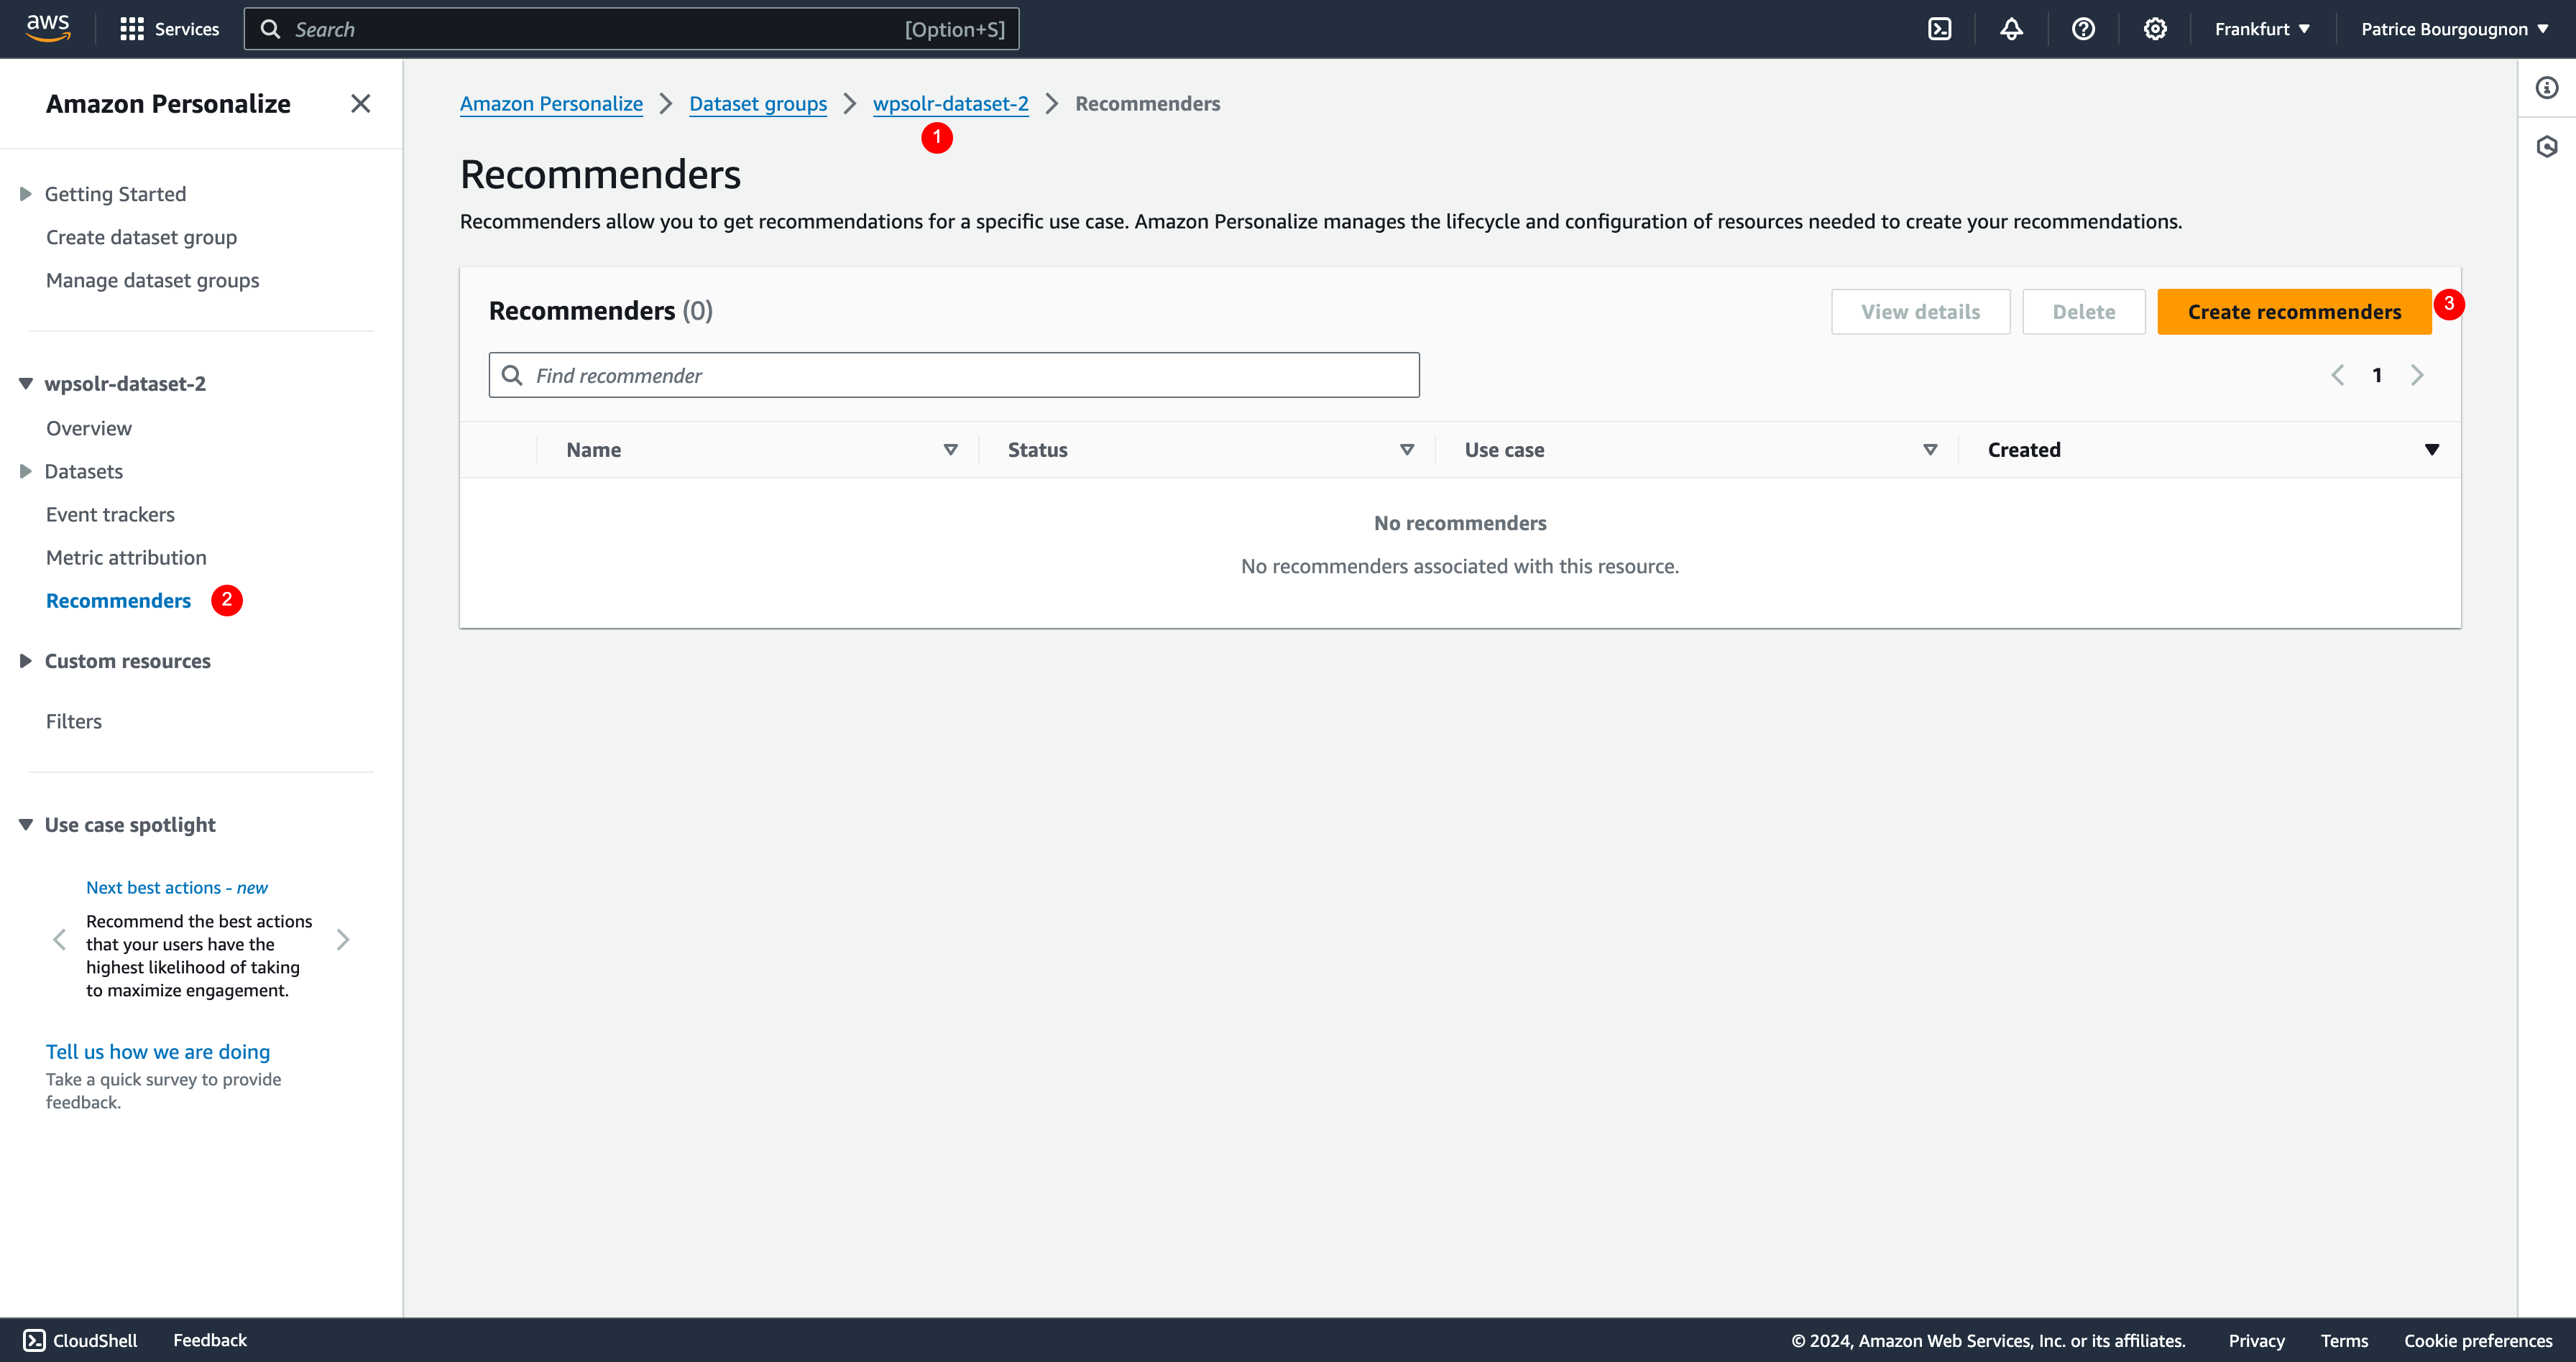
Task: Open Tell us how we are doing survey
Action: tap(158, 1051)
